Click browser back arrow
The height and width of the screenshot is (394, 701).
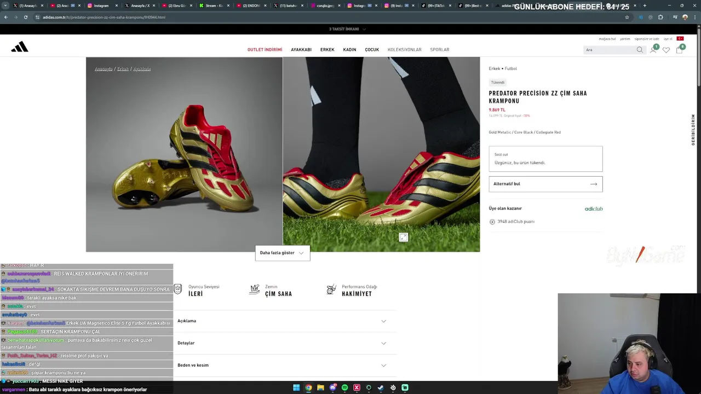pos(6,17)
